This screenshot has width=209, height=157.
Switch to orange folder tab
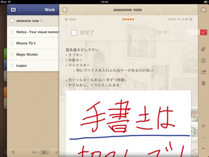pos(5,92)
